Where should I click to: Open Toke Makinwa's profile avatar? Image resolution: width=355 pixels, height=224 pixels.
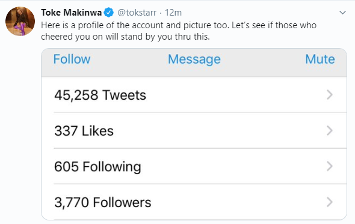20,21
